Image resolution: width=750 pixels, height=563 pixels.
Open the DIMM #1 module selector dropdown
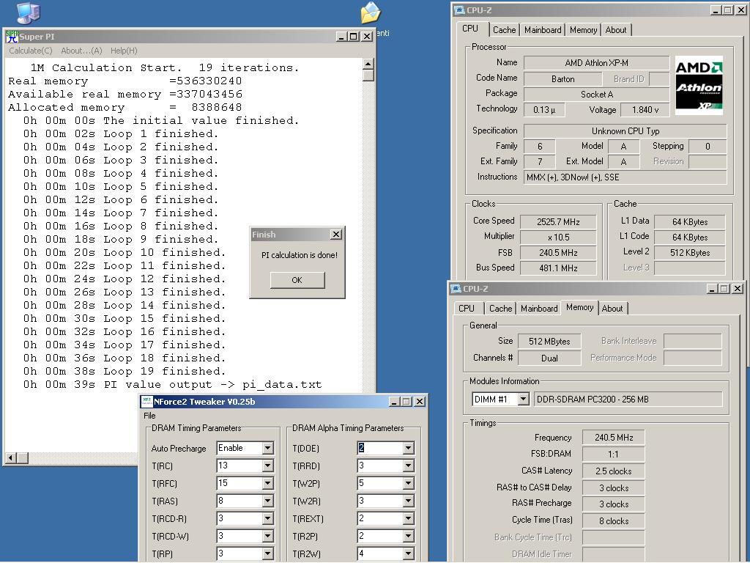pos(523,399)
